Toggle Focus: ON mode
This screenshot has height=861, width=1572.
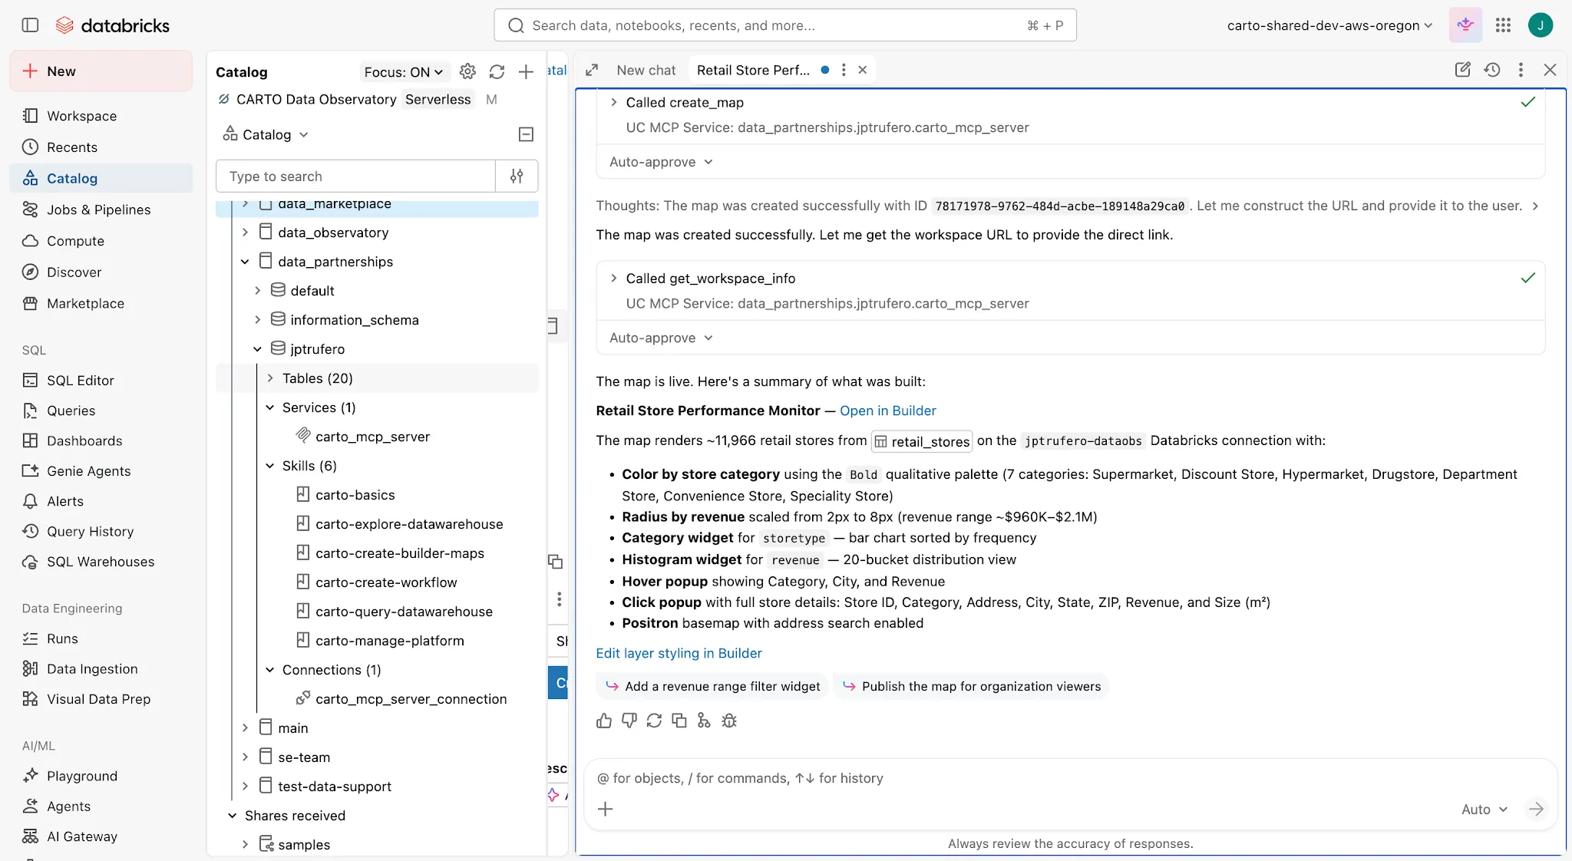pos(403,72)
